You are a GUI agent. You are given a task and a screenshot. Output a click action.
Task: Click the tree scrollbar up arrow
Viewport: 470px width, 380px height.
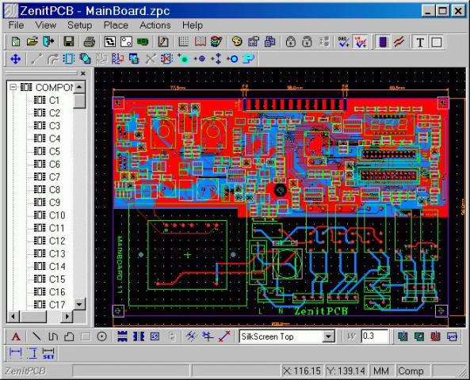(x=79, y=87)
